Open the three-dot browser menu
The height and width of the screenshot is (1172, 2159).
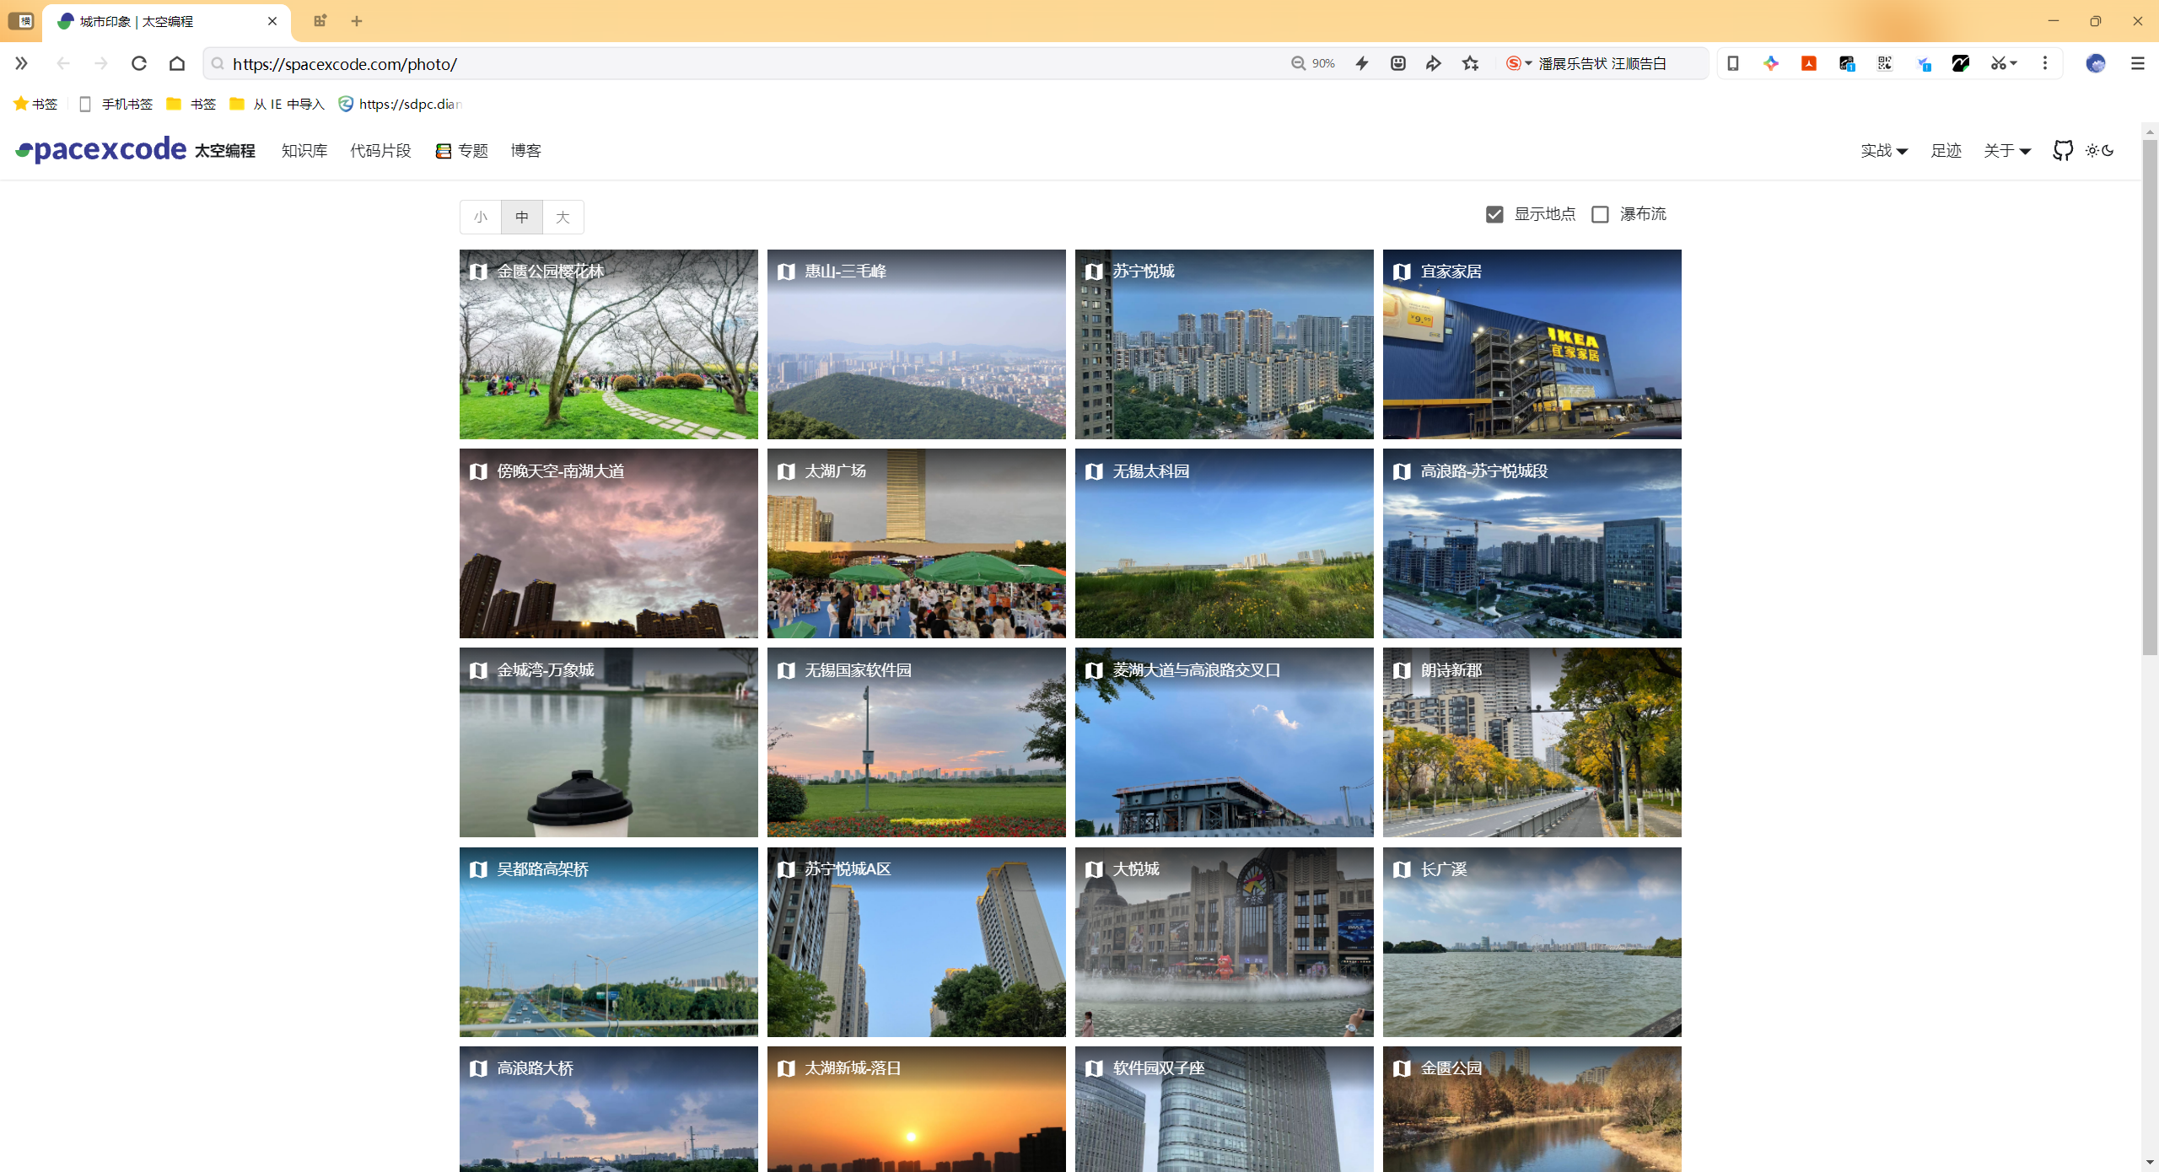(x=2045, y=63)
